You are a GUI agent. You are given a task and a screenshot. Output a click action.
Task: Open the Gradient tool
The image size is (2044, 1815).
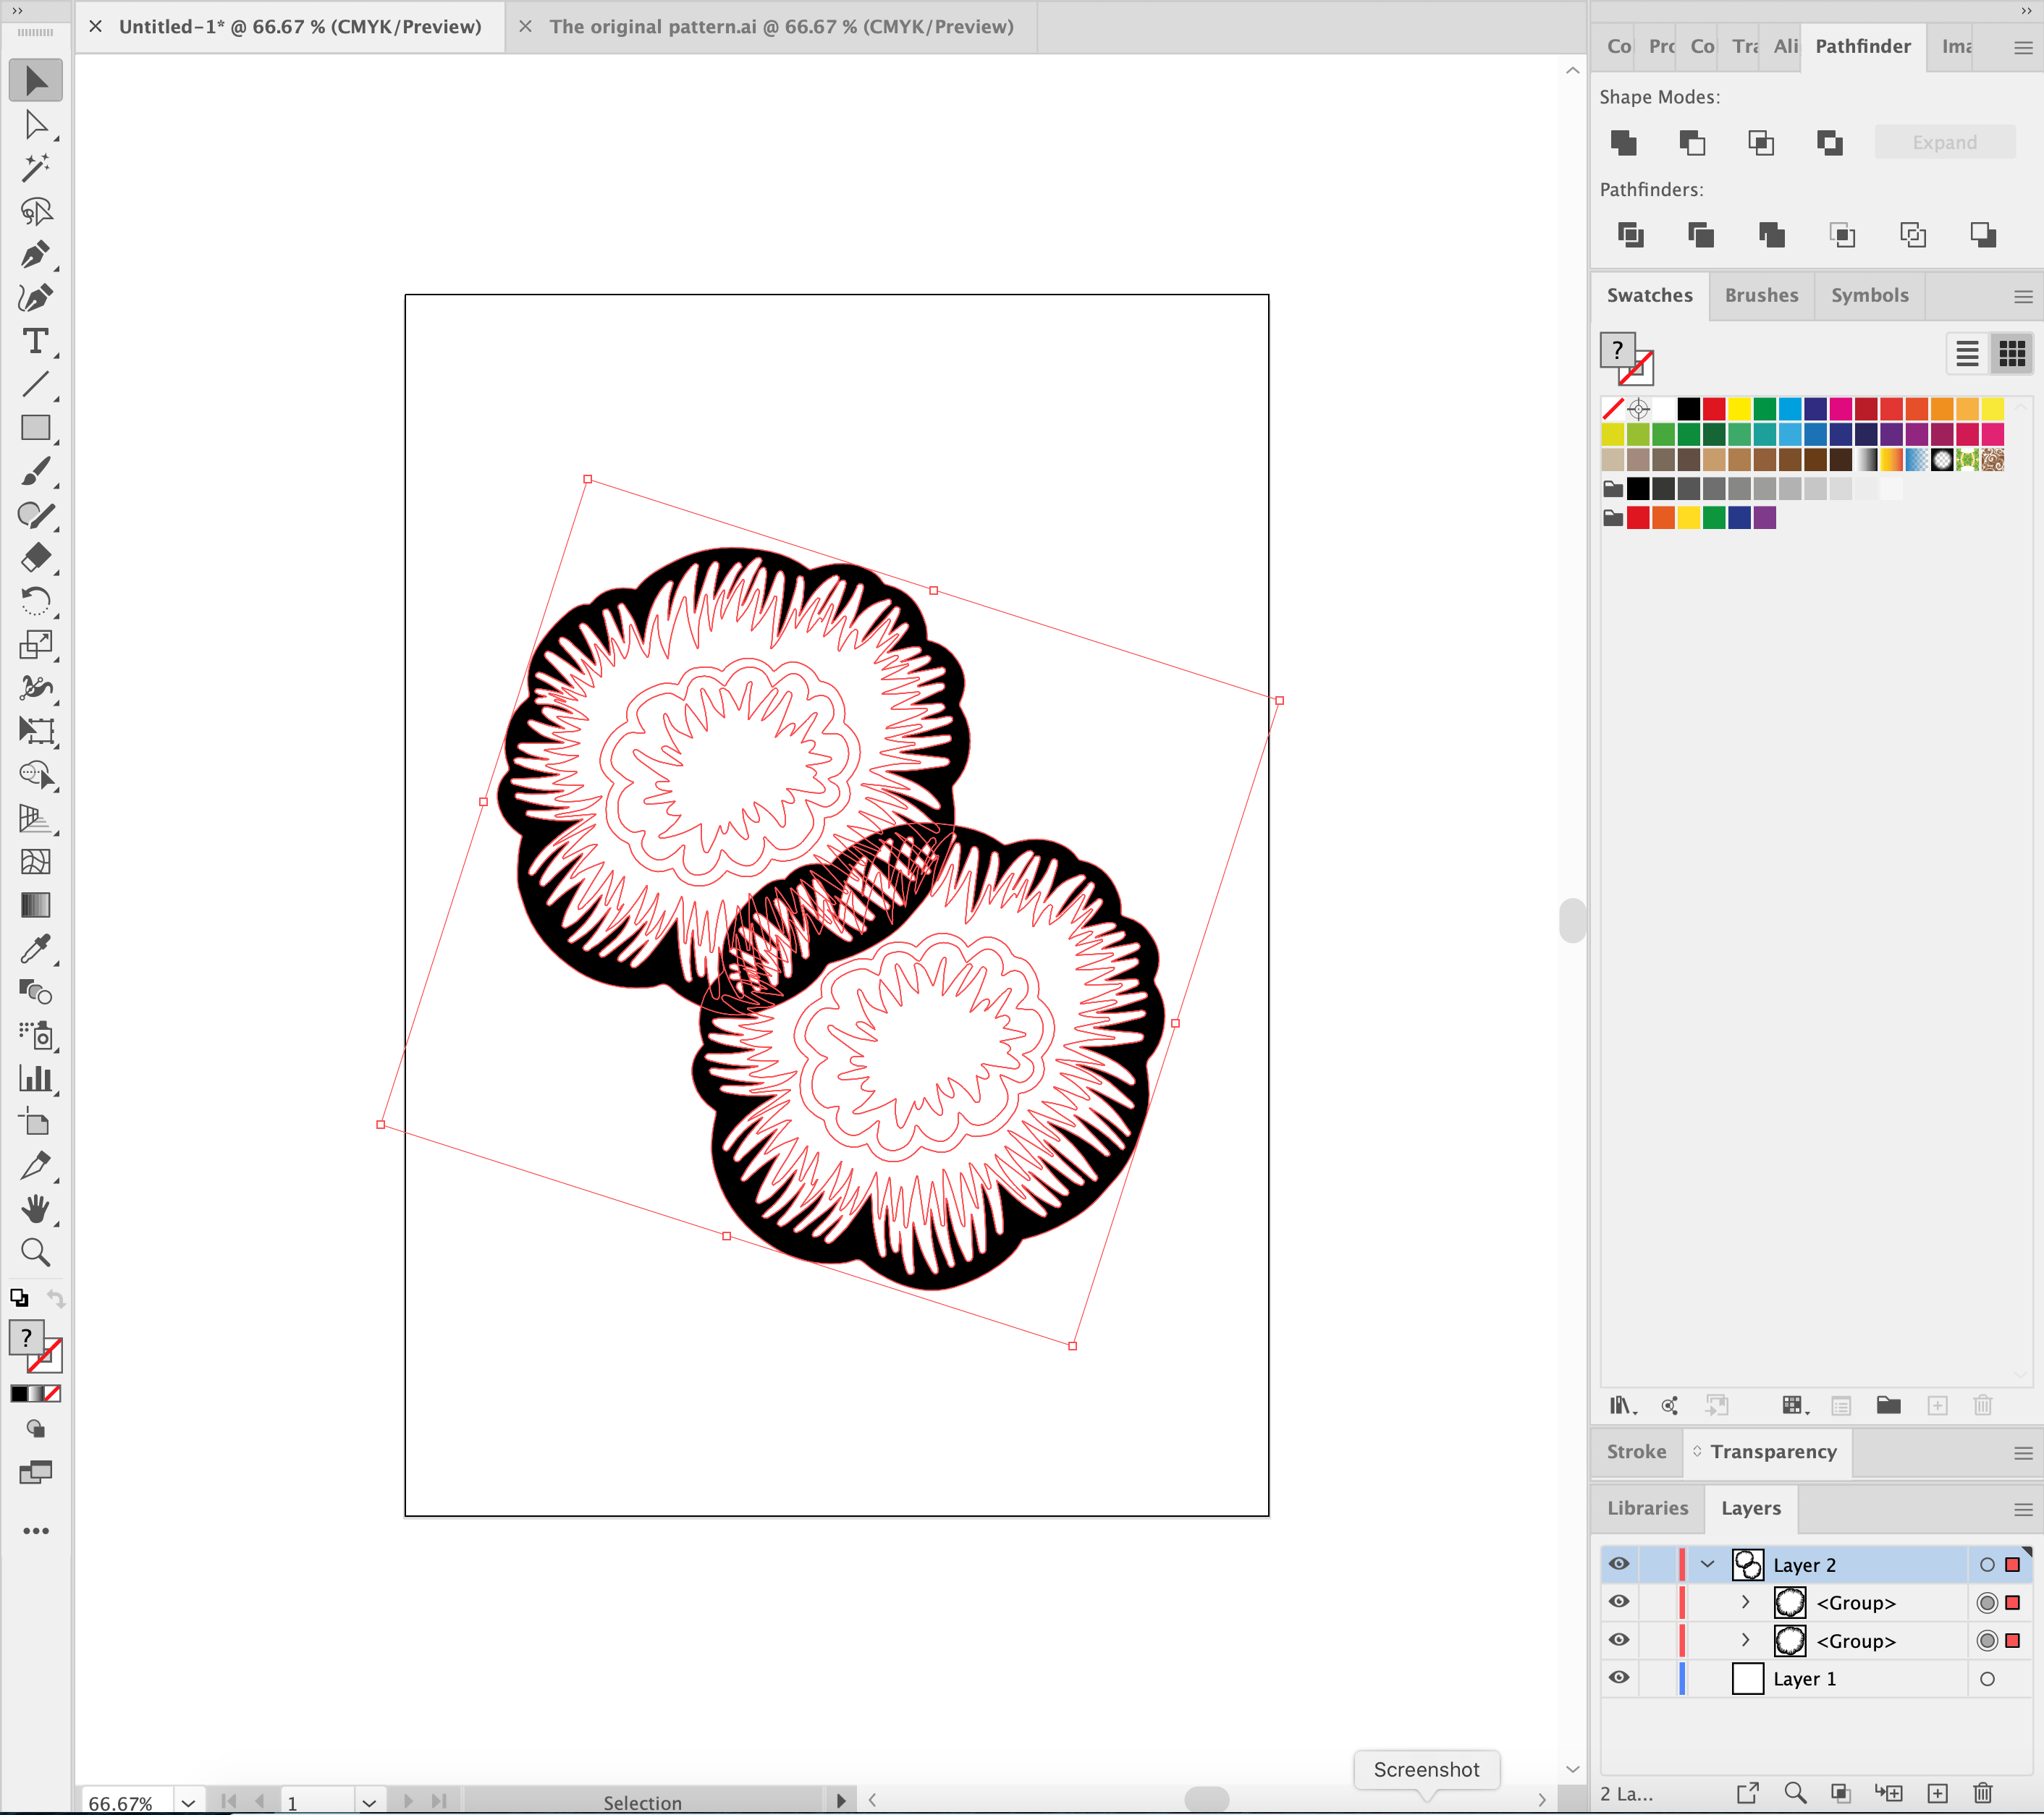click(36, 906)
